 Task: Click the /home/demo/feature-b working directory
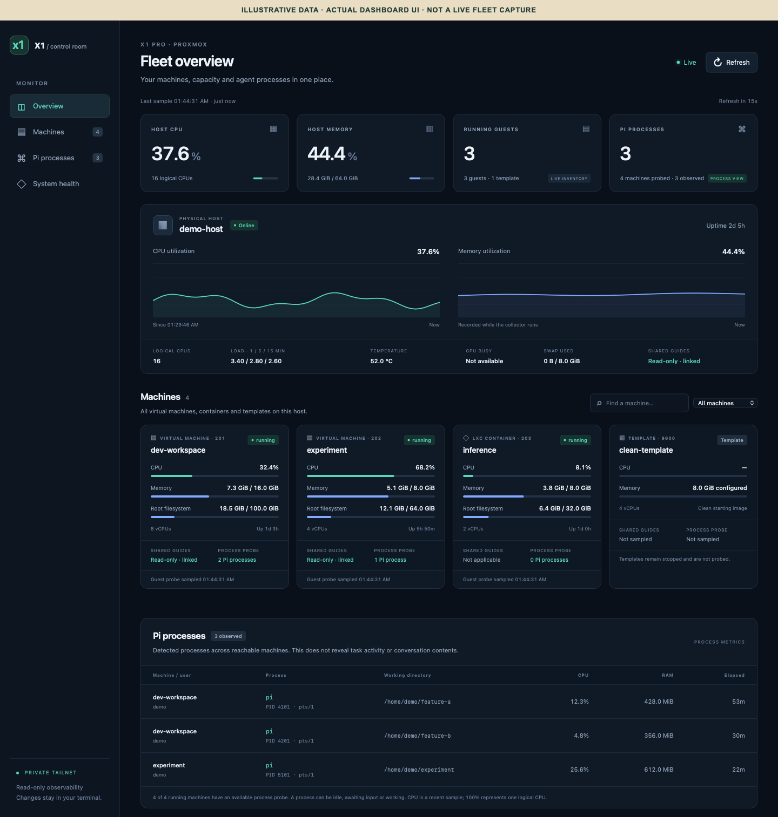click(x=417, y=736)
